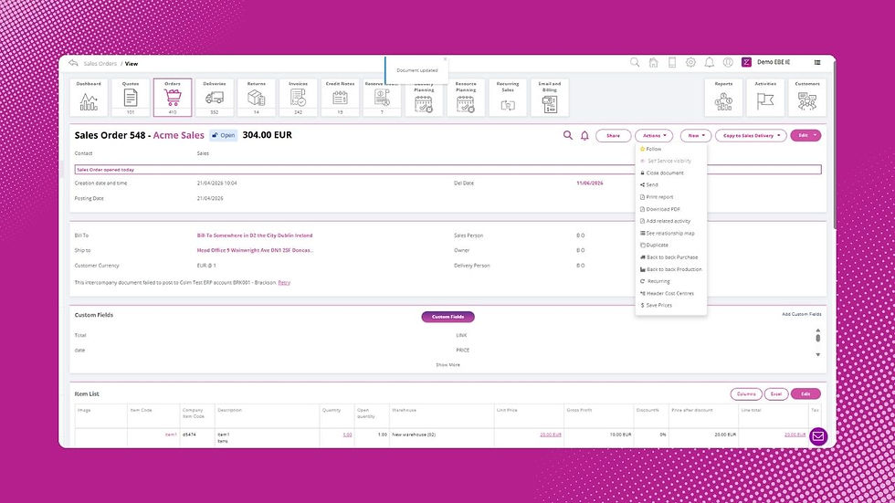Expand Show More in Custom Fields
This screenshot has height=503, width=895.
click(x=447, y=365)
